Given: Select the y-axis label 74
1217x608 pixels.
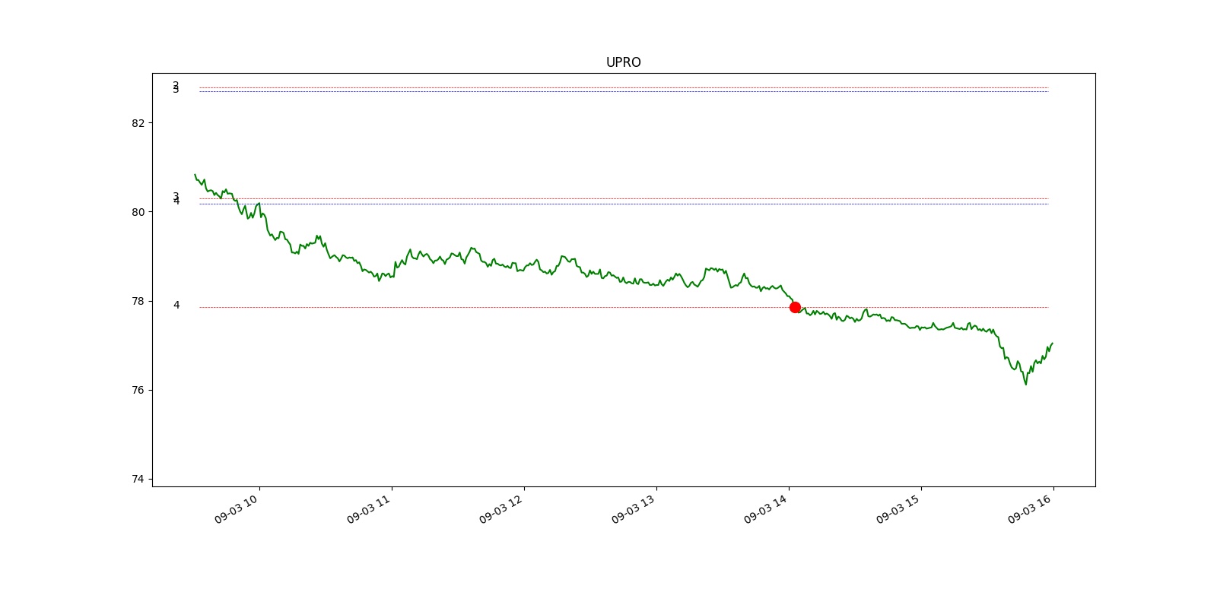Looking at the screenshot, I should (x=138, y=479).
